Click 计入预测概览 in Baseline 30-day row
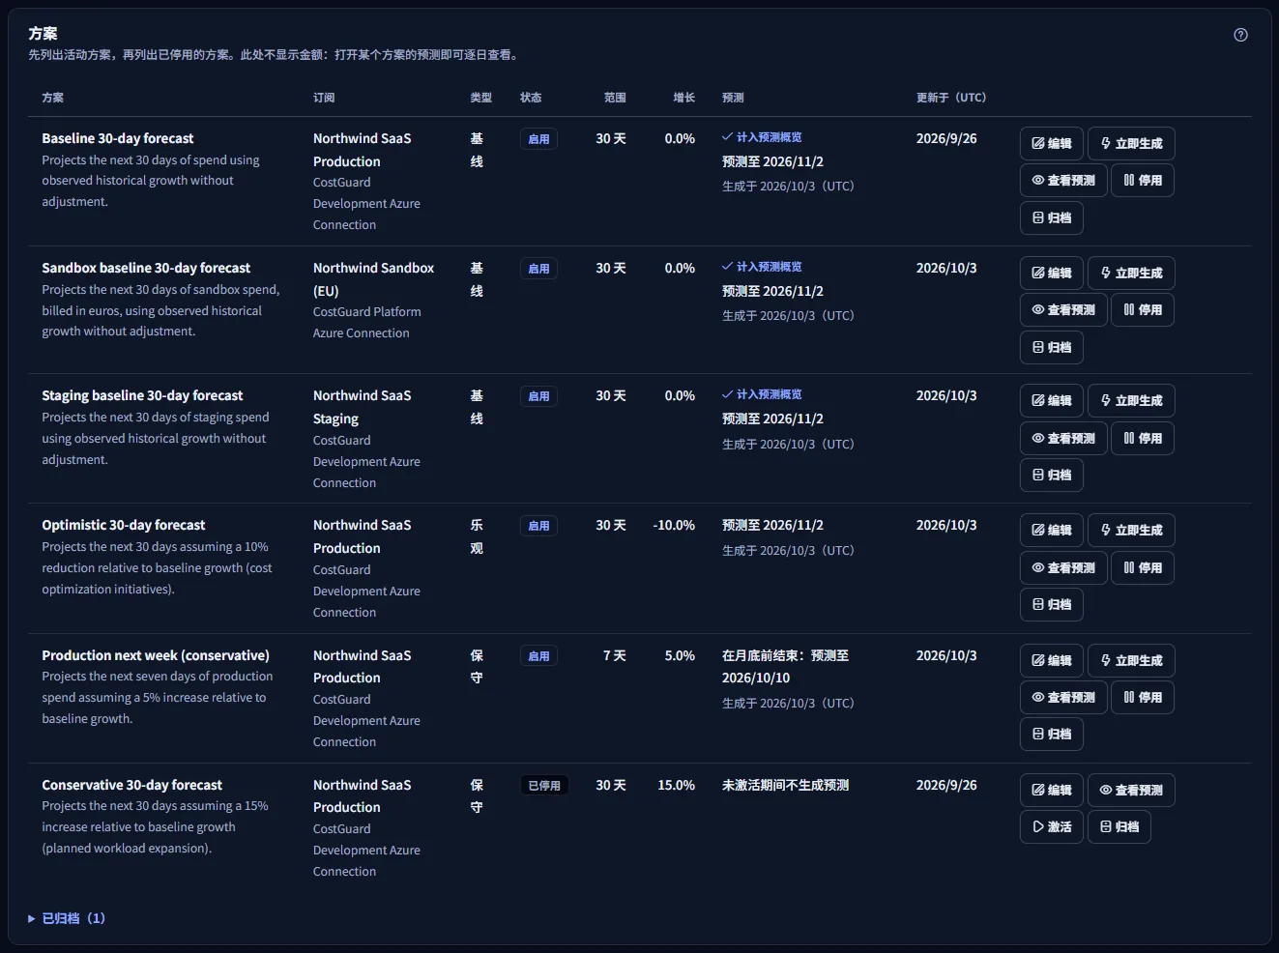 tap(762, 137)
